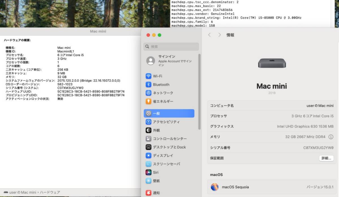The image size is (339, 197).
Task: Open Bluetooth settings
Action: coord(161,84)
